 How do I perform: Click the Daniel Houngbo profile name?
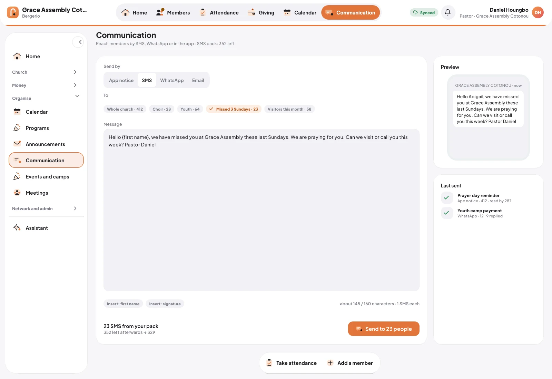[x=509, y=10]
